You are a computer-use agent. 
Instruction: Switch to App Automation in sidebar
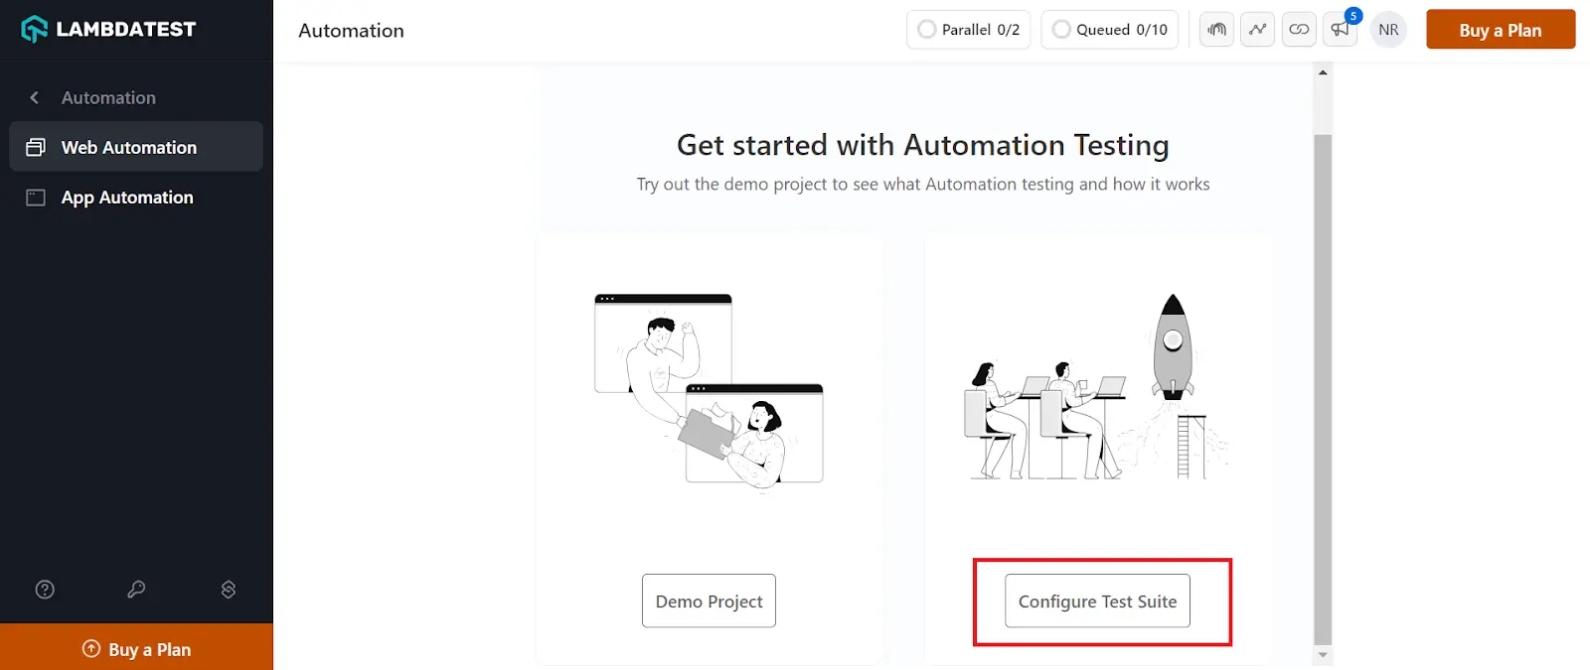pos(126,198)
